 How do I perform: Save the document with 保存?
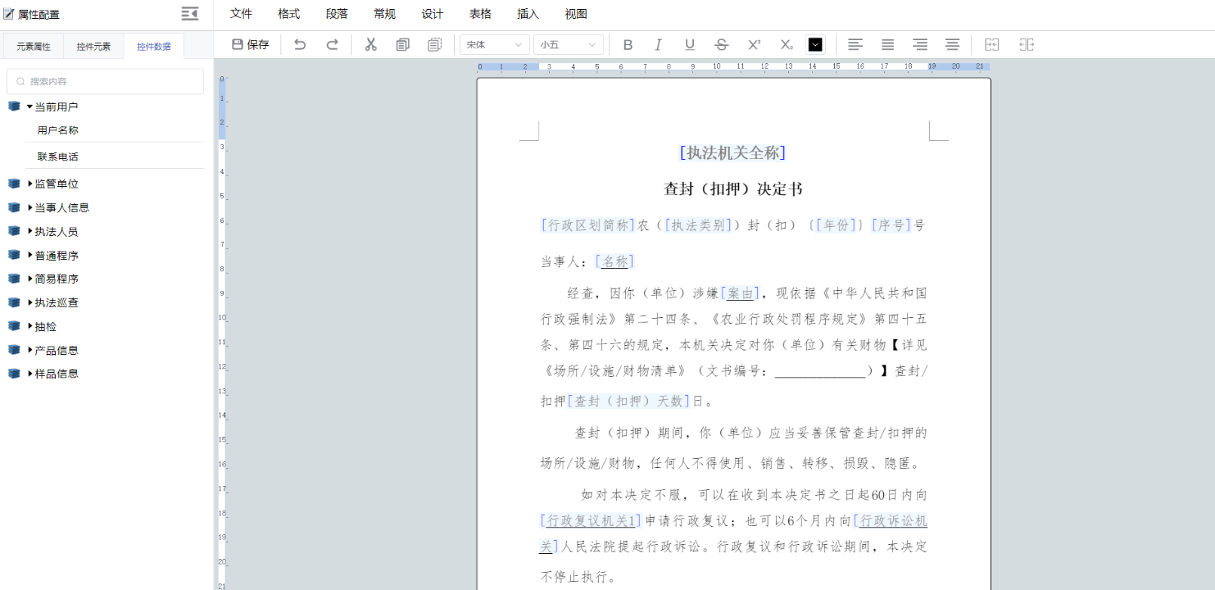point(250,44)
